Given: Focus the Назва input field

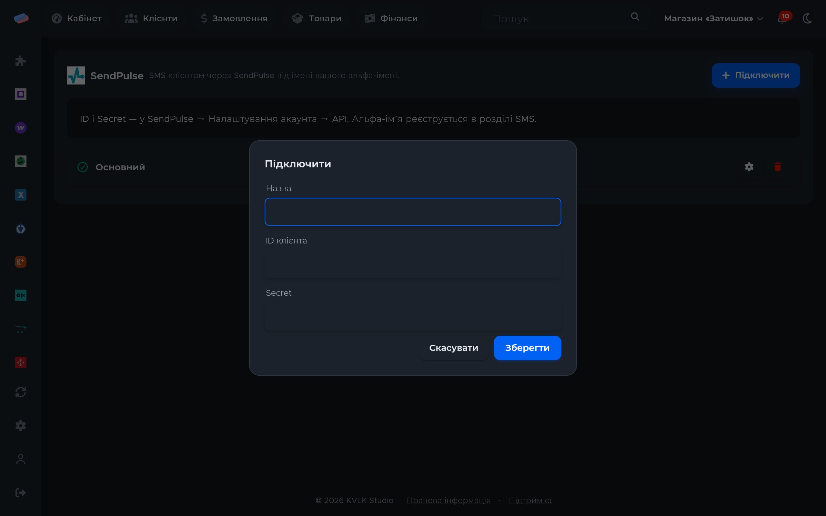Looking at the screenshot, I should point(413,212).
